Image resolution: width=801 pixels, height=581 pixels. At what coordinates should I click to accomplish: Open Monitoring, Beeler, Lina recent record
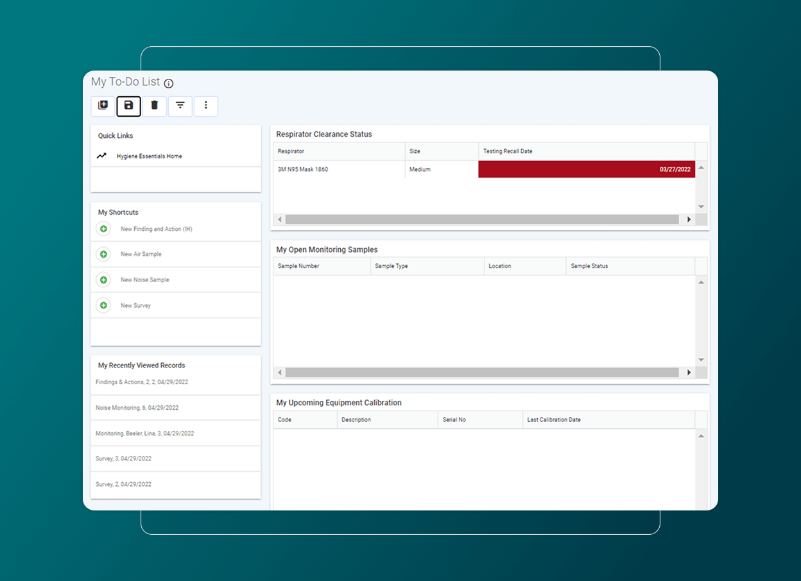click(144, 434)
